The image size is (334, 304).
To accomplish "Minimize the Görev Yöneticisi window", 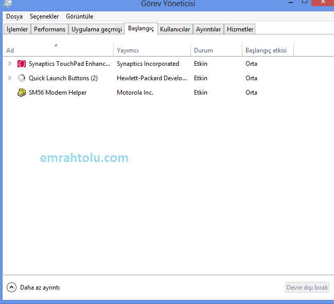I will [291, 2].
